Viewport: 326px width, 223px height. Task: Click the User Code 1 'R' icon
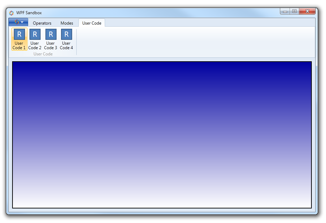click(x=19, y=34)
